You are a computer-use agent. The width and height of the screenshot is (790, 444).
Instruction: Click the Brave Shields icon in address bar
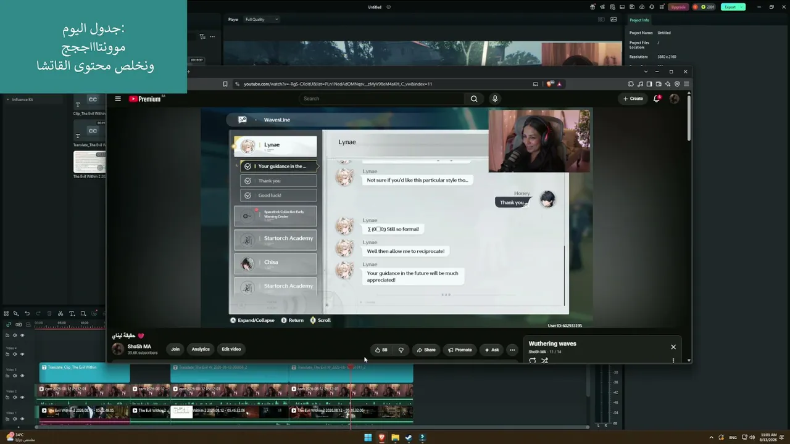click(x=549, y=84)
